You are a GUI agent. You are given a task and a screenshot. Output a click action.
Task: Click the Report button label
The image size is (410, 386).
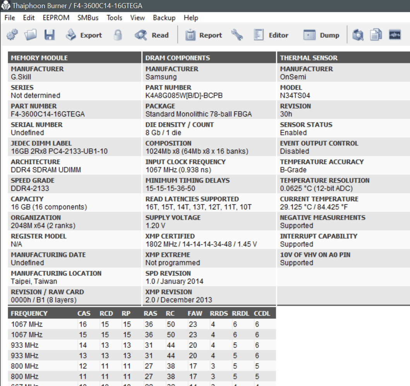pos(210,35)
